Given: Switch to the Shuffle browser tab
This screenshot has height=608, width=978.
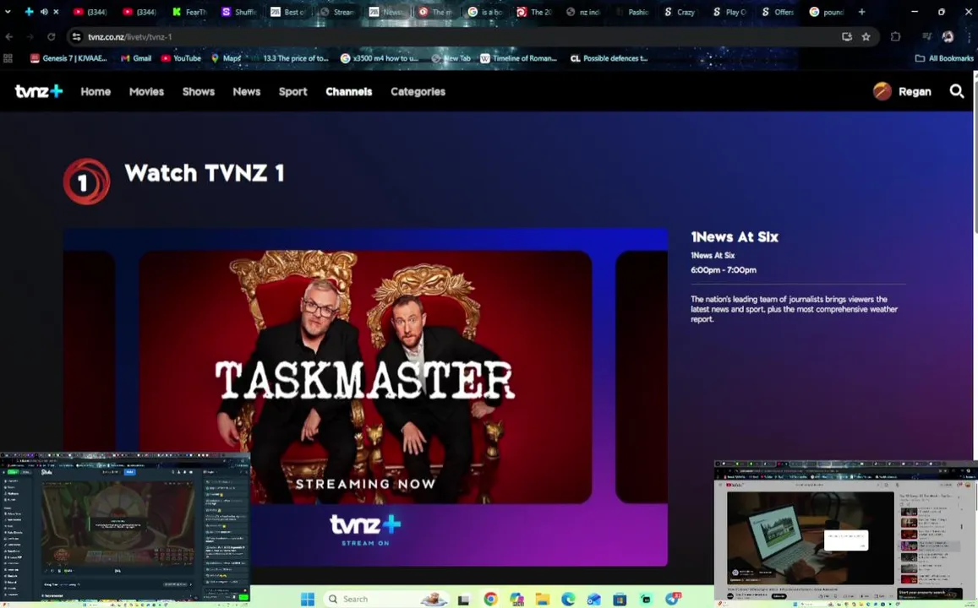Looking at the screenshot, I should (239, 12).
